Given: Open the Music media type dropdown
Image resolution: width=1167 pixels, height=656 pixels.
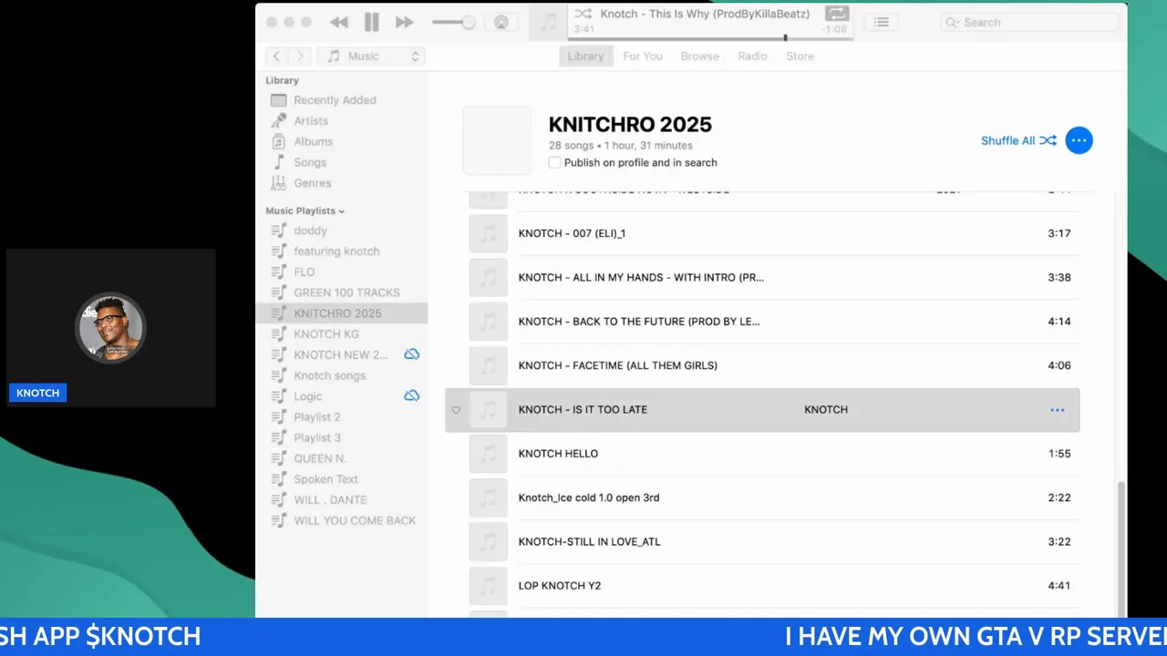Looking at the screenshot, I should pyautogui.click(x=371, y=56).
